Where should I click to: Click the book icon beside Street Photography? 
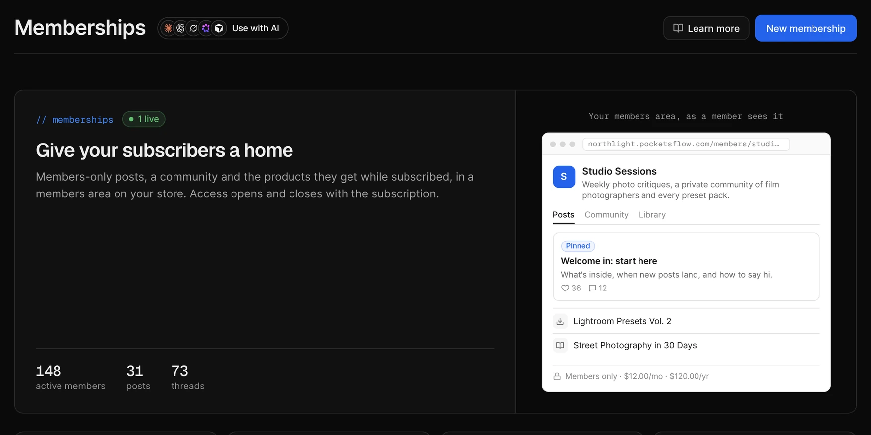pos(560,345)
